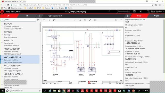Select the Store, Share, View browser tab
This screenshot has height=93, width=165.
[x=11, y=2]
